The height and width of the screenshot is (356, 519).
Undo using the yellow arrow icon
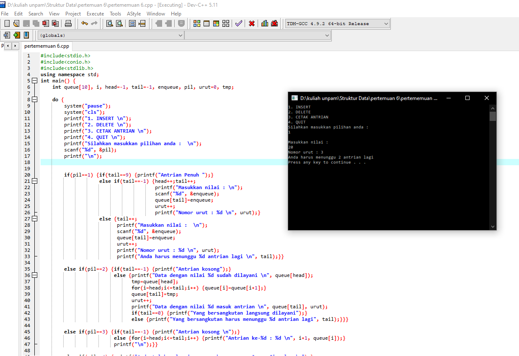85,23
